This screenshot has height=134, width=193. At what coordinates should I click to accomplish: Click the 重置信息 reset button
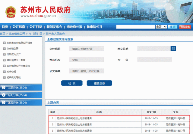point(99,83)
